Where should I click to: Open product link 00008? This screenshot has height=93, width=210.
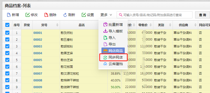pos(38,80)
